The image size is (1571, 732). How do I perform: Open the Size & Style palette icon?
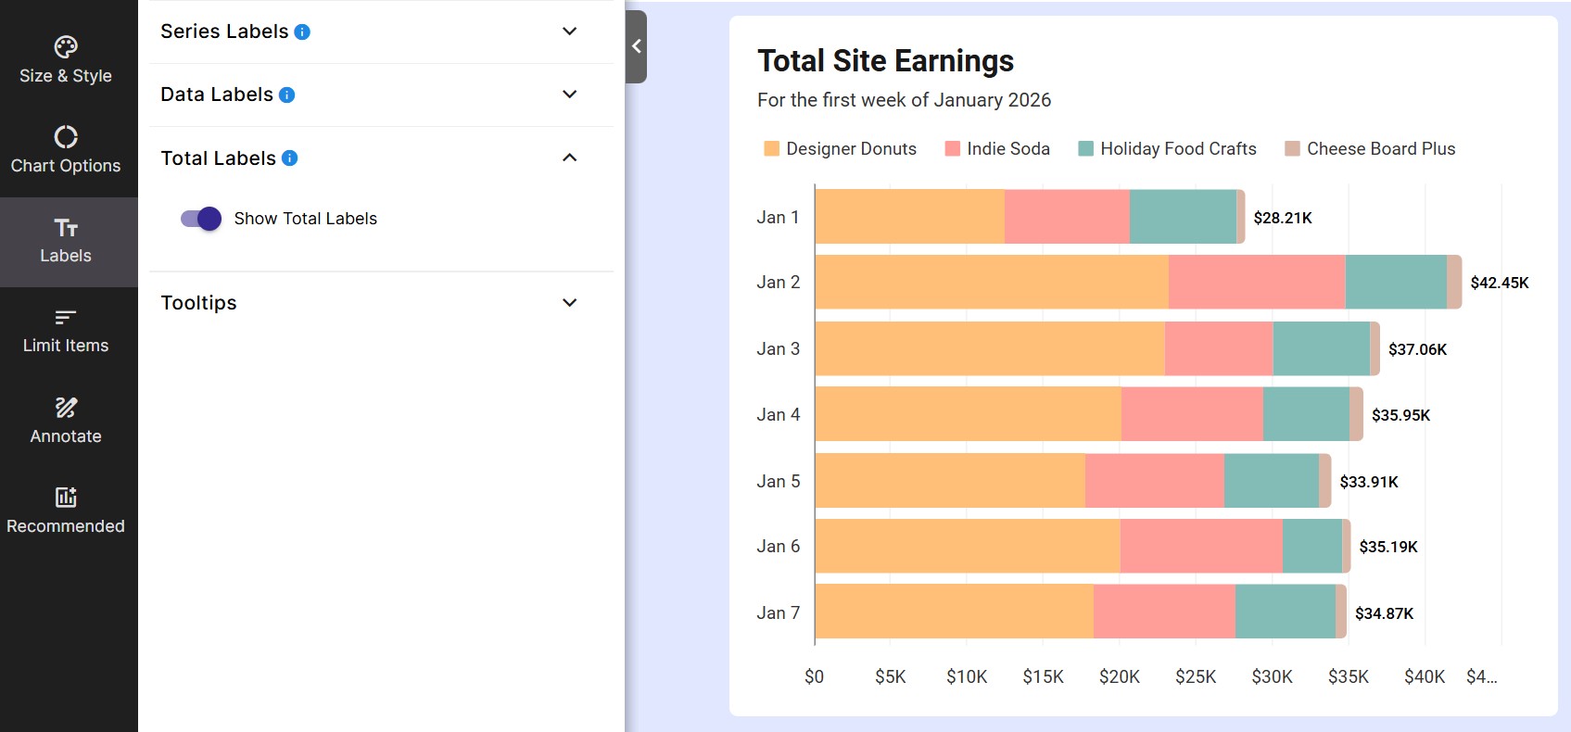[66, 47]
